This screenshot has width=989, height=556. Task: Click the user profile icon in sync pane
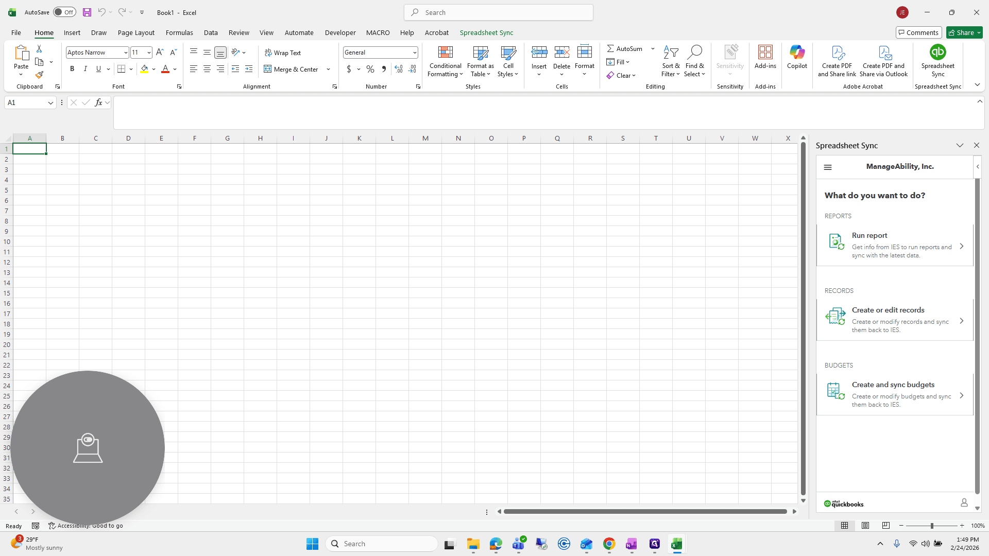tap(964, 503)
